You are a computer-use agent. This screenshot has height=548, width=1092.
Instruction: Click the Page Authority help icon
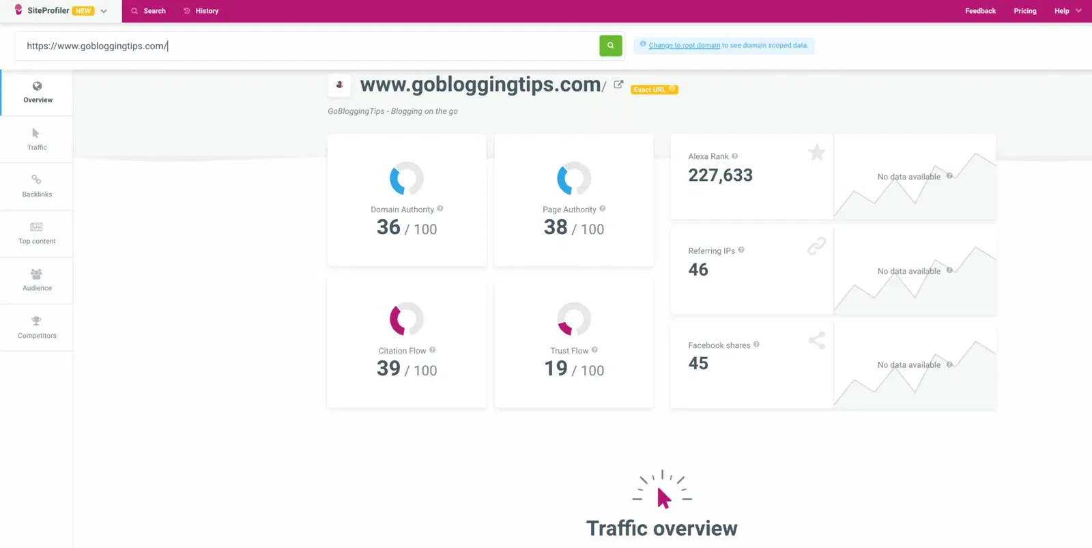coord(602,209)
